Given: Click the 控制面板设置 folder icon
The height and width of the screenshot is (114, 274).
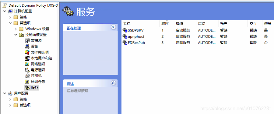Looking at the screenshot, I should 21,35.
